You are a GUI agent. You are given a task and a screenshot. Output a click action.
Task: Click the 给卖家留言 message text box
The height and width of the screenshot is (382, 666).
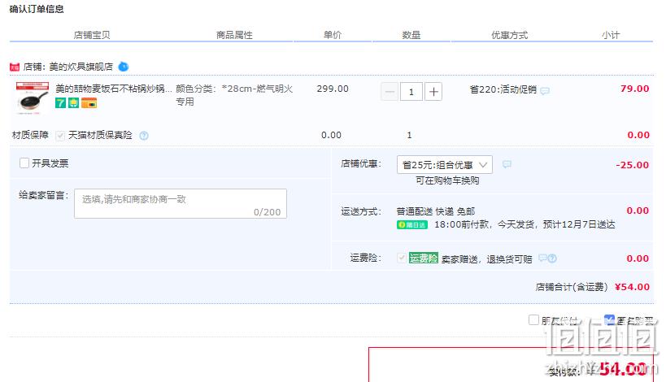[181, 204]
